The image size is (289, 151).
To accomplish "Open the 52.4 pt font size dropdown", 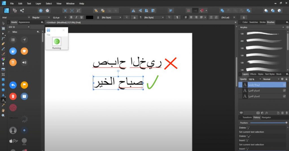I will pyautogui.click(x=59, y=17).
